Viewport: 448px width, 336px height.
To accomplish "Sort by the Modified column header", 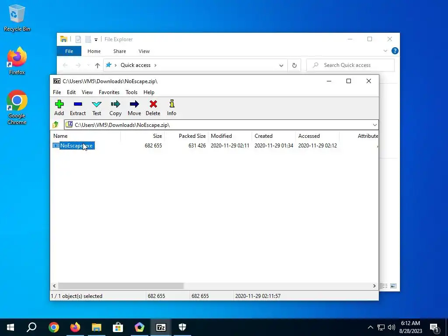I will (230, 136).
